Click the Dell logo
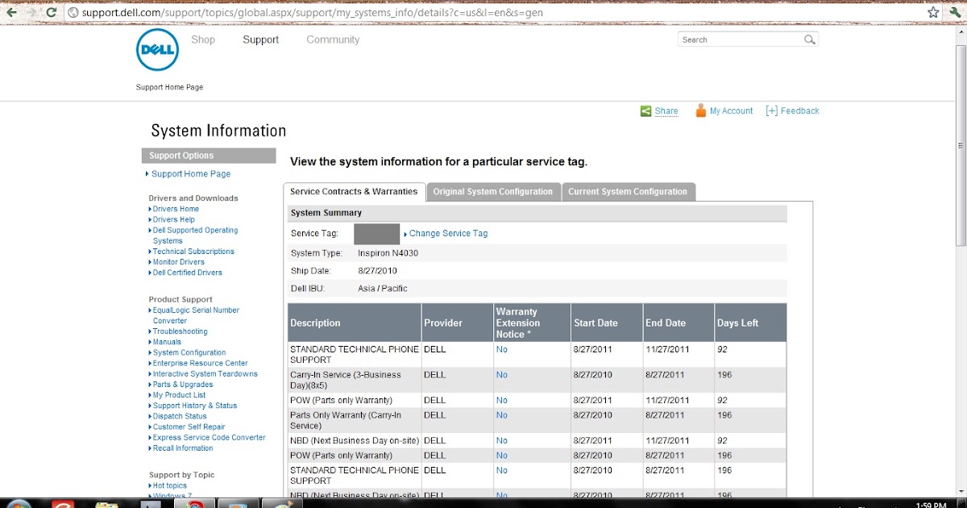Screen dimensions: 967x508 (x=157, y=50)
